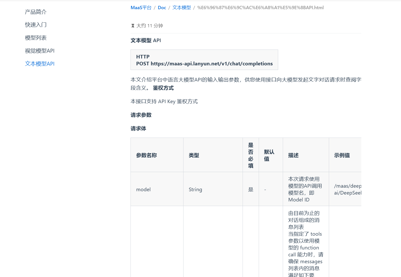The width and height of the screenshot is (401, 277).
Task: Click the Doc breadcrumb link
Action: (162, 7)
